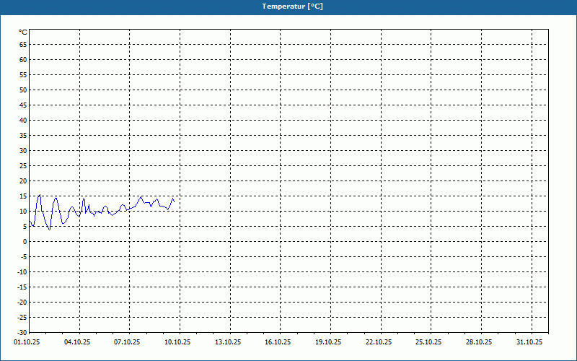Select the 25 value on temperature axis
The image size is (577, 361).
[x=23, y=166]
